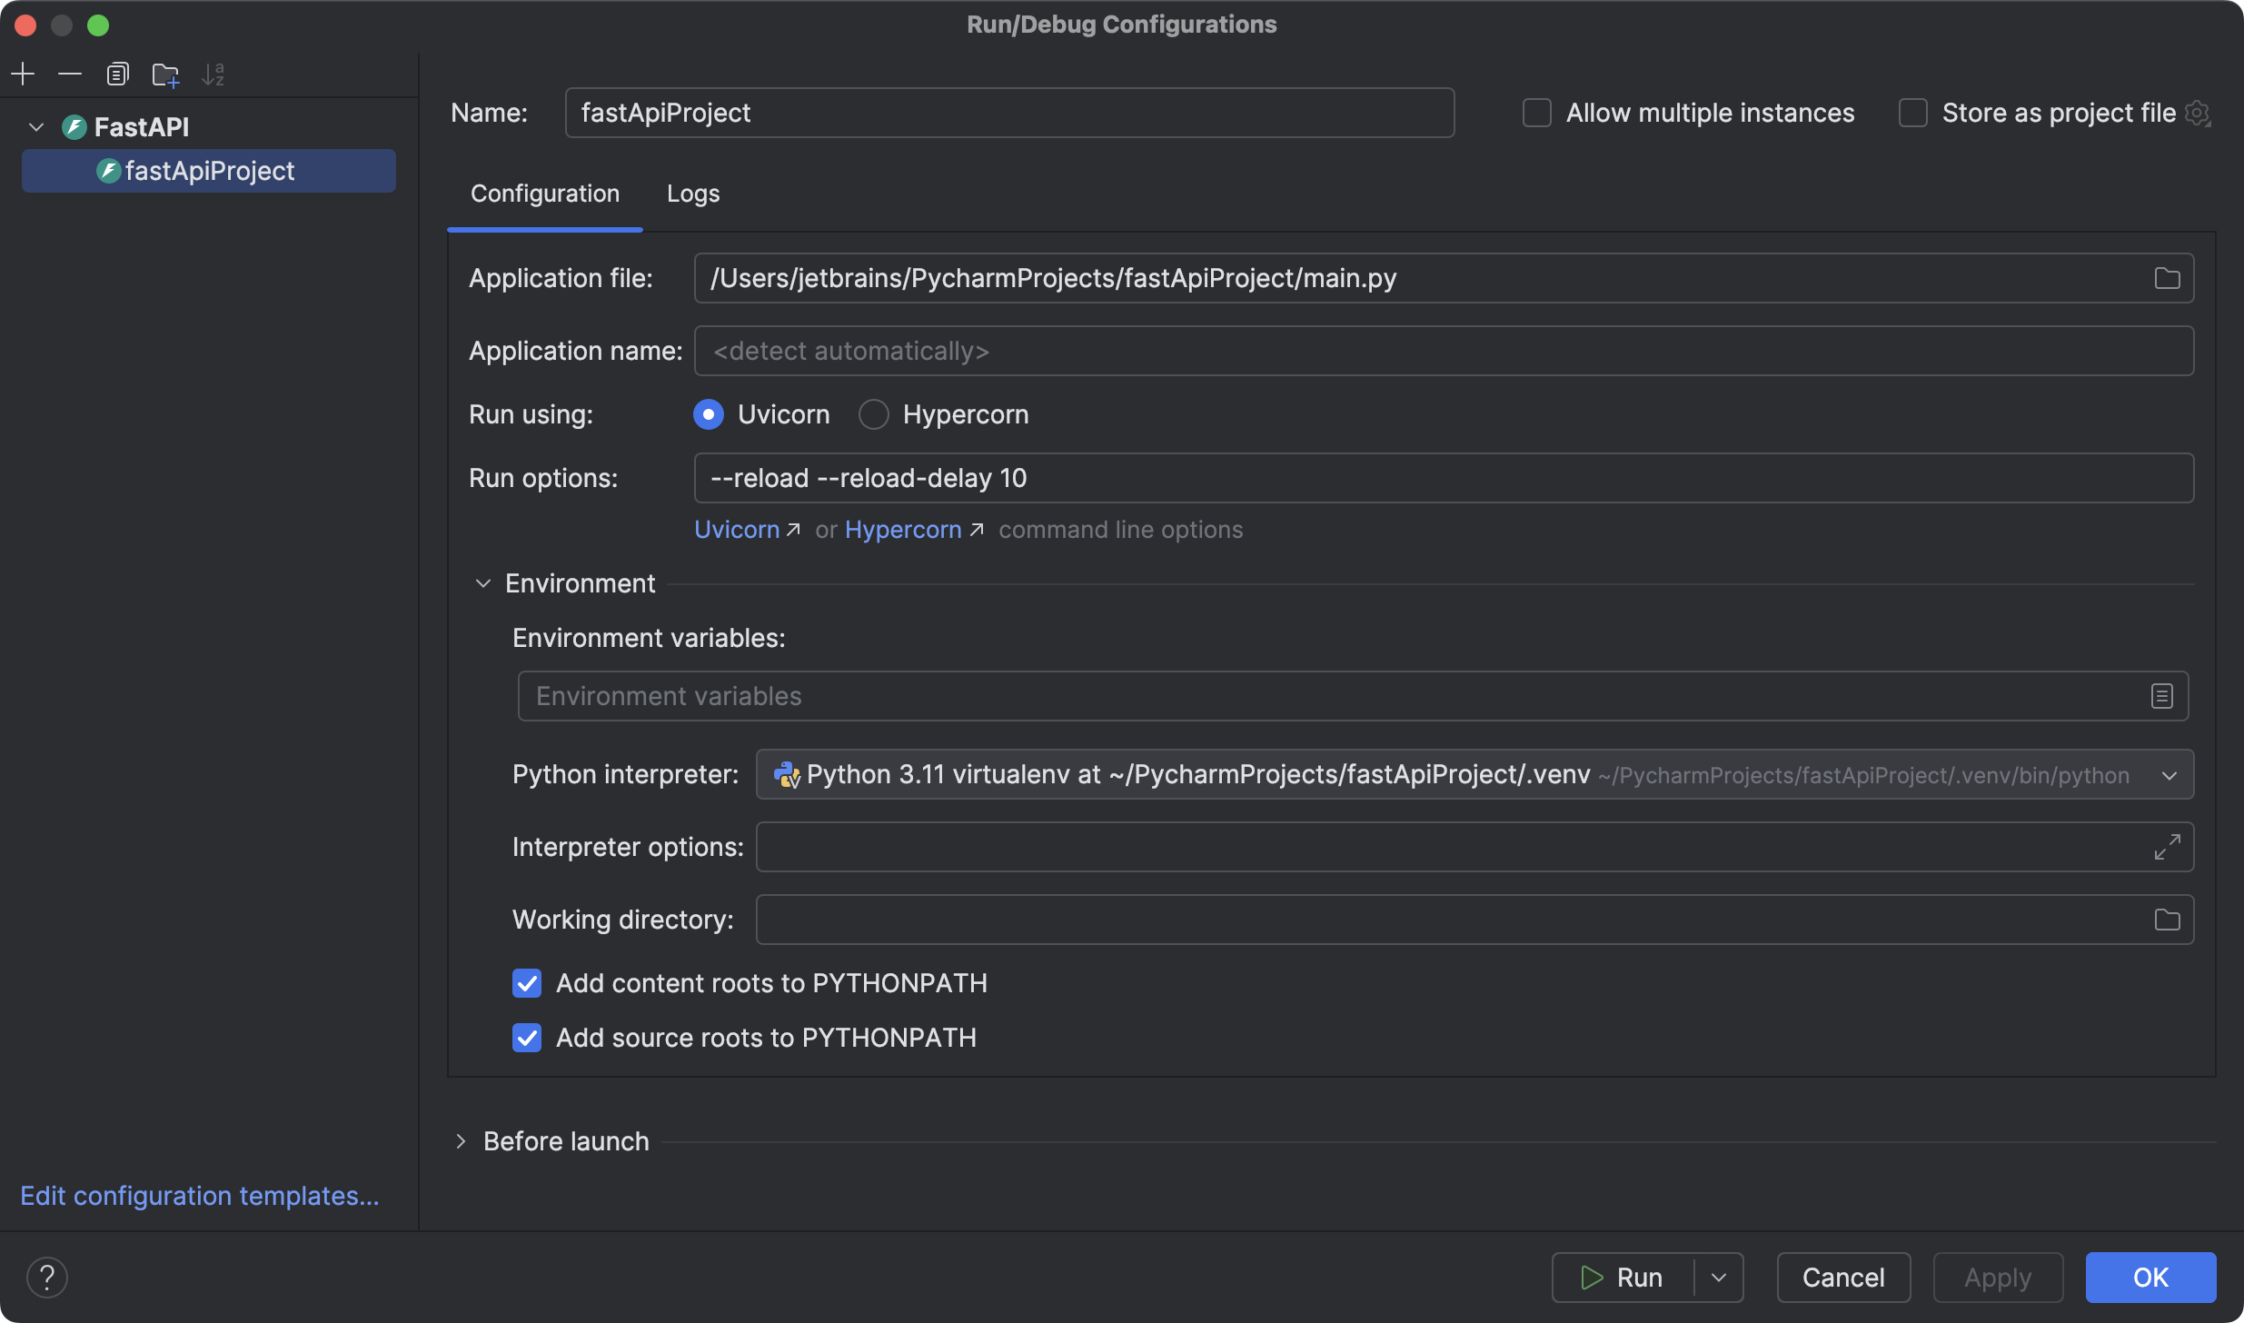Remove the selected configuration
This screenshot has width=2244, height=1323.
point(70,74)
